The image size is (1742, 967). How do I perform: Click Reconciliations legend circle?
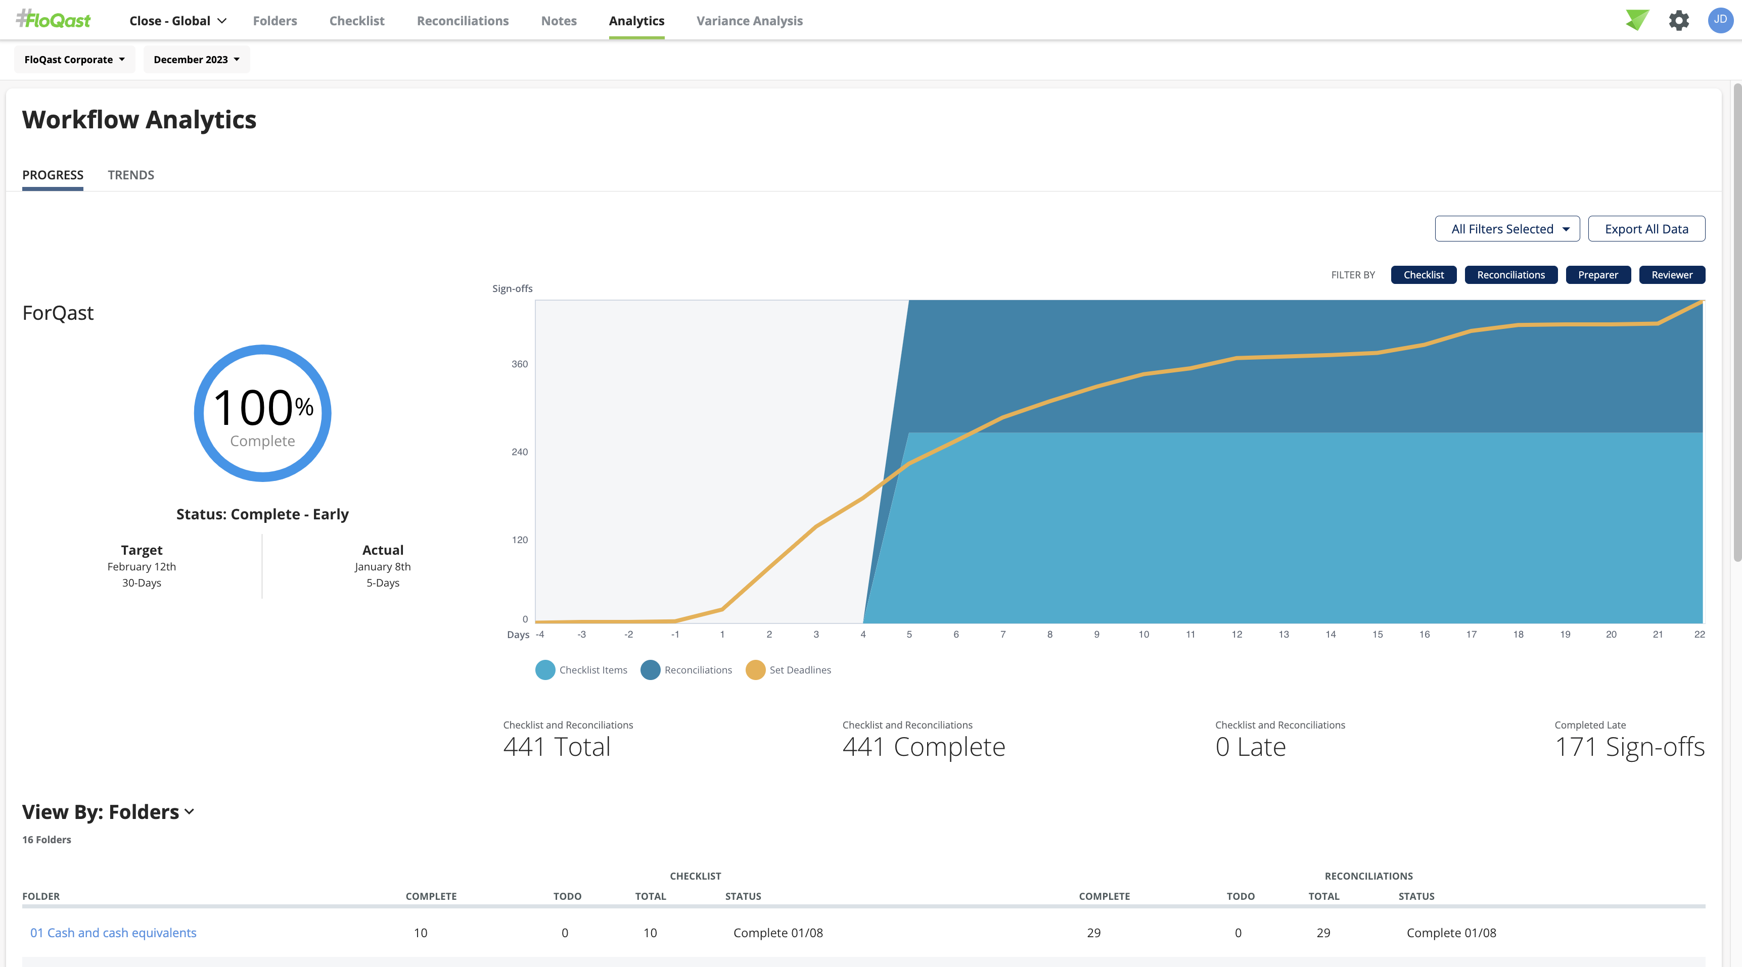[x=650, y=669]
